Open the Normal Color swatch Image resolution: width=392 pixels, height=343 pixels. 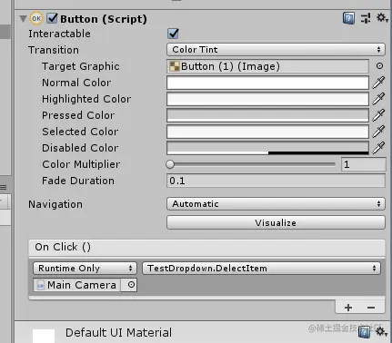tap(267, 83)
